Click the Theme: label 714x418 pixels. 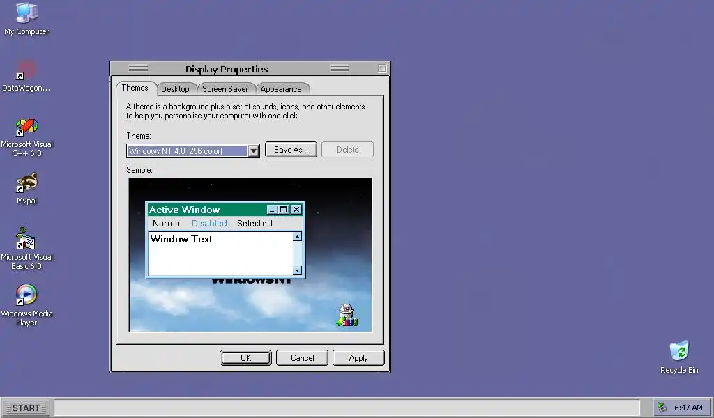(139, 136)
